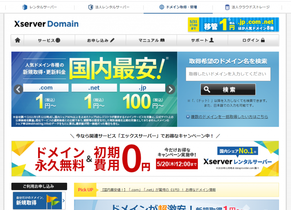Click the ドメインが超激安 banner

point(176,205)
